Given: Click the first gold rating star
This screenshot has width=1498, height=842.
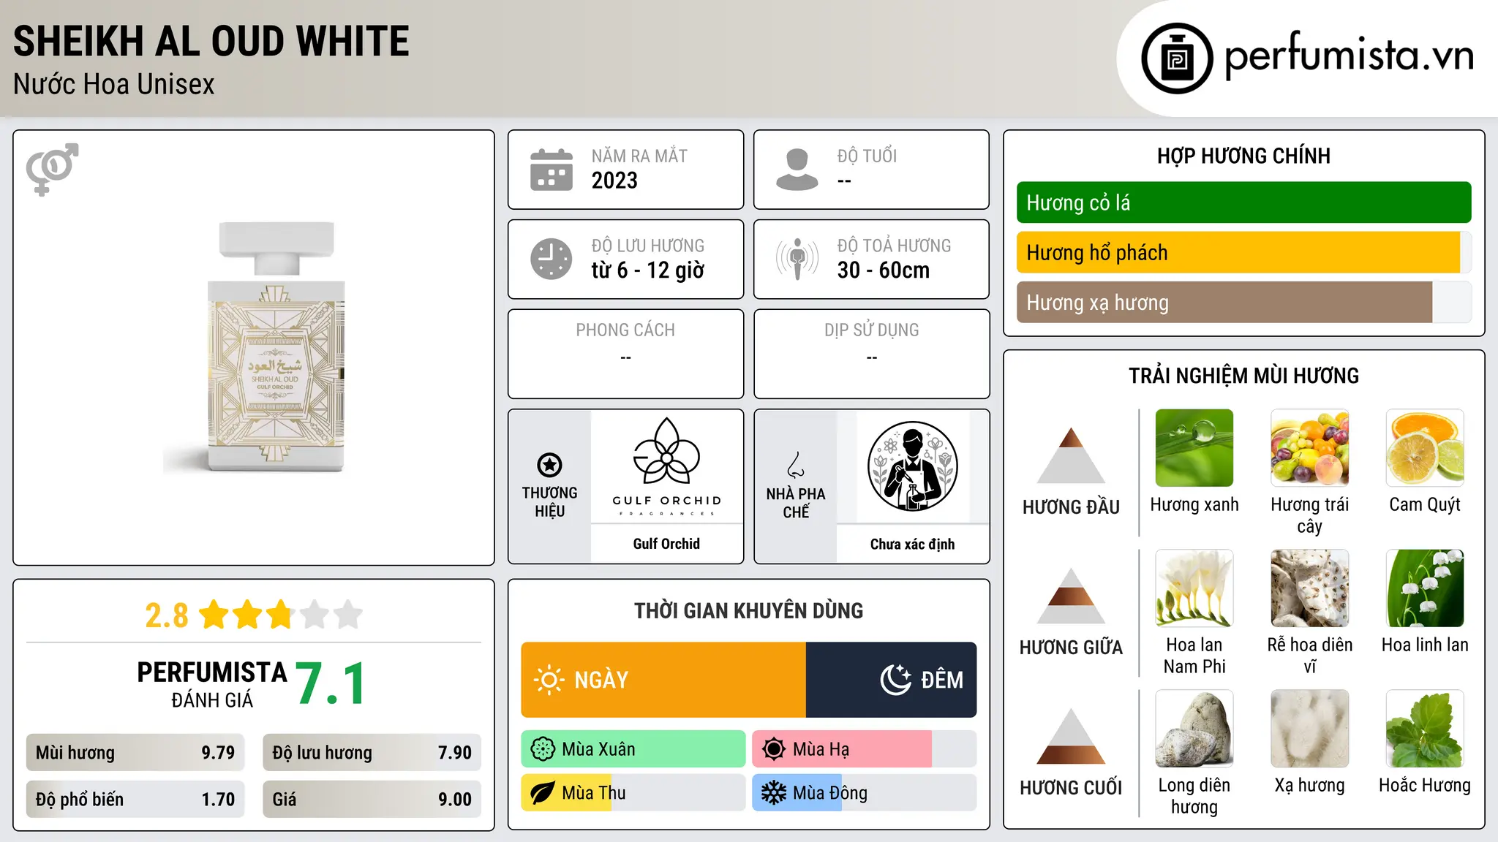Looking at the screenshot, I should pos(214,615).
